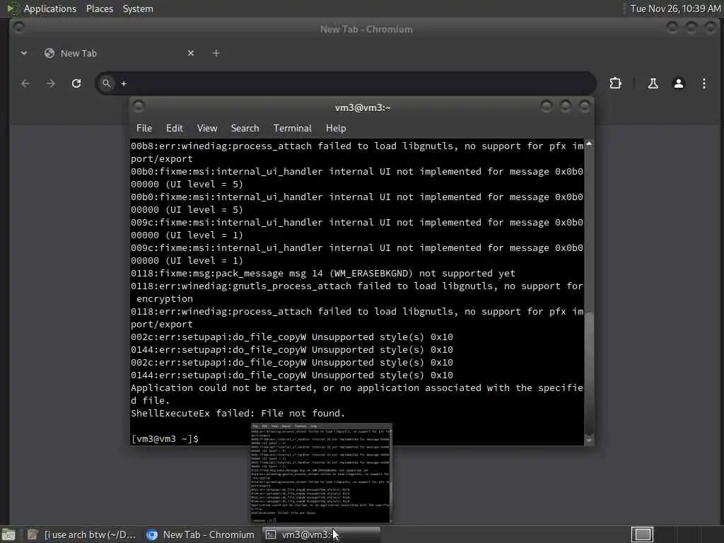Click the Chromium window title bar text
Screen dimensions: 724x543
pyautogui.click(x=366, y=29)
